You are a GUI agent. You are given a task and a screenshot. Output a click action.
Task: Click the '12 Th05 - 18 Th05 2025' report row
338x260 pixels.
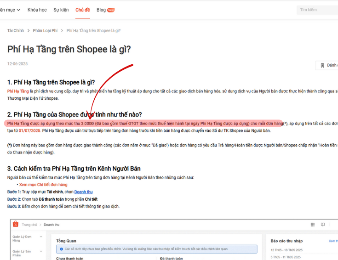(x=286, y=250)
